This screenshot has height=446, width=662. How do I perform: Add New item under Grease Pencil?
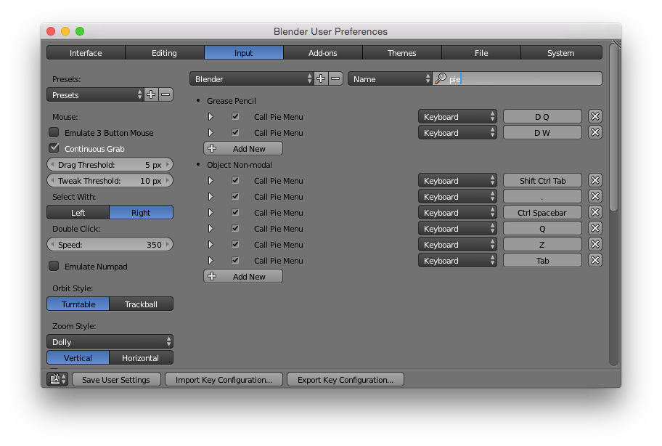243,149
